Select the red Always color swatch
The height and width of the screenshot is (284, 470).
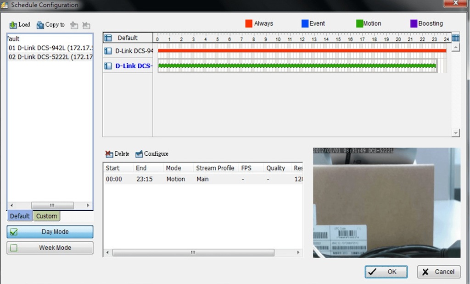[249, 24]
